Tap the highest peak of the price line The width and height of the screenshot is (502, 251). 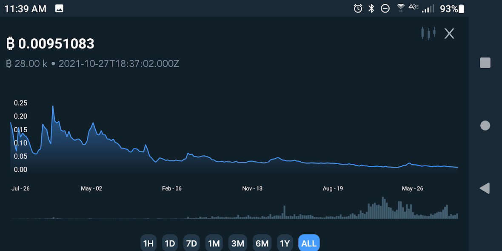pyautogui.click(x=53, y=106)
